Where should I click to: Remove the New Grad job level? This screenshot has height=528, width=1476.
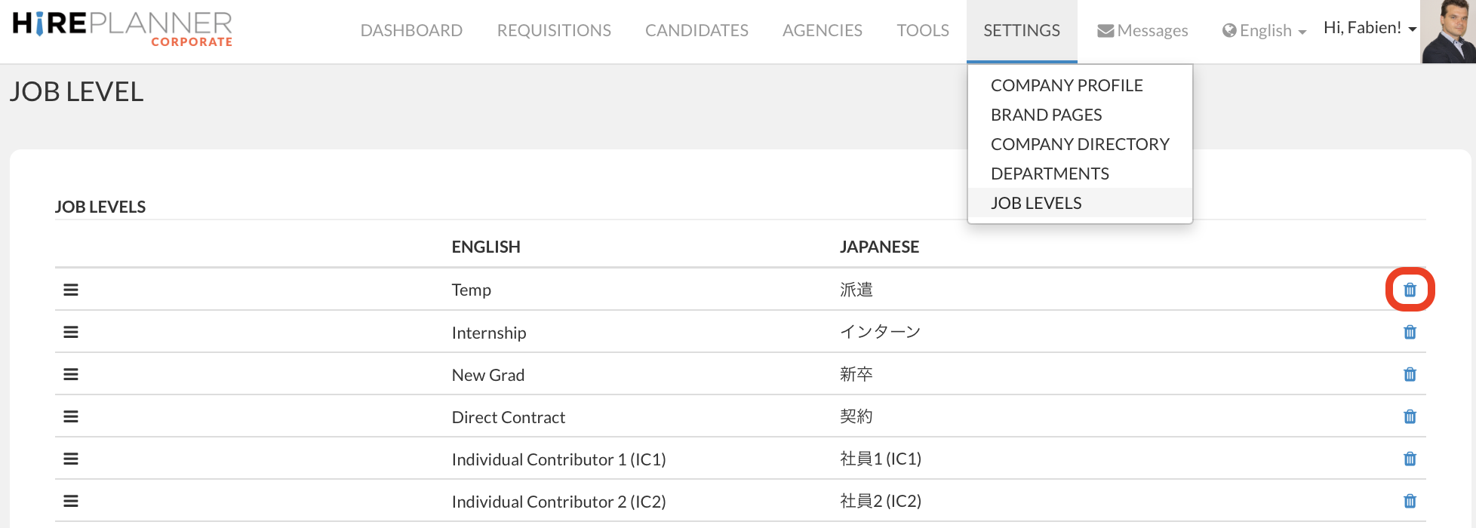pyautogui.click(x=1410, y=375)
